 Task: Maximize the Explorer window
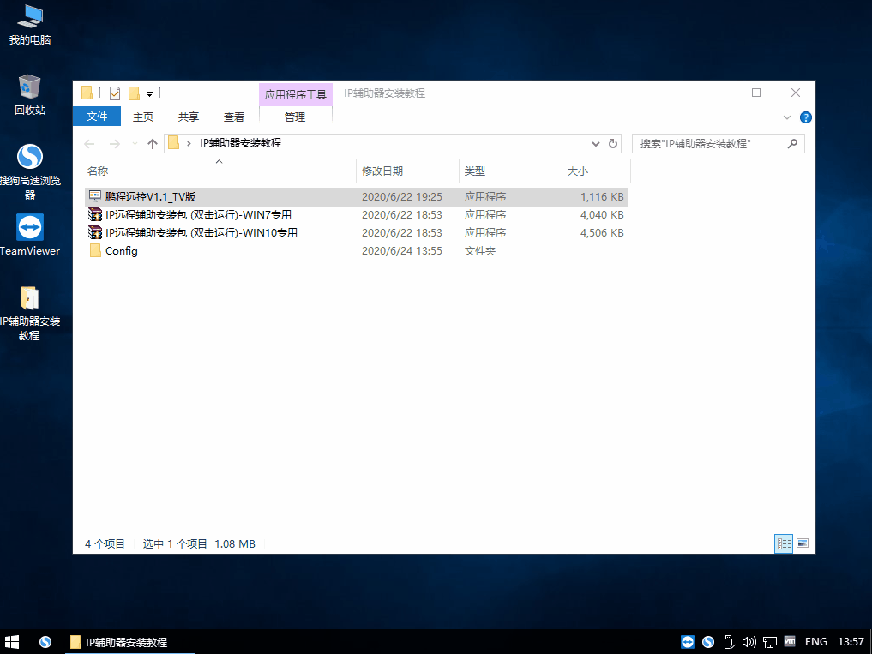[756, 93]
